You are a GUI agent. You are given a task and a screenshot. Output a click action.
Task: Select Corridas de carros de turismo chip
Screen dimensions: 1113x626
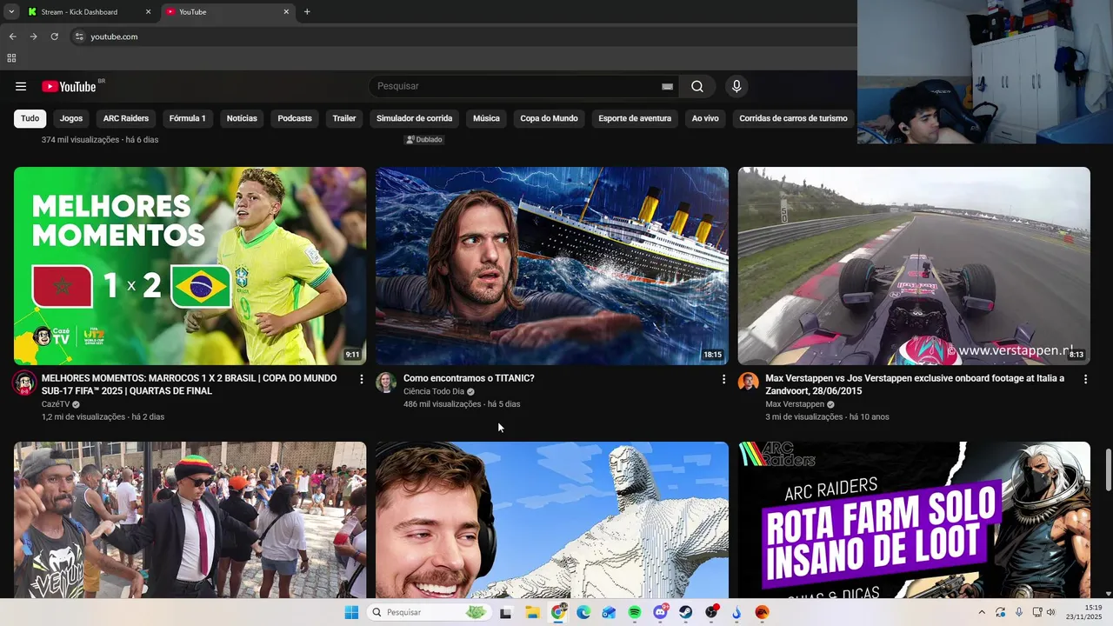[x=793, y=118]
